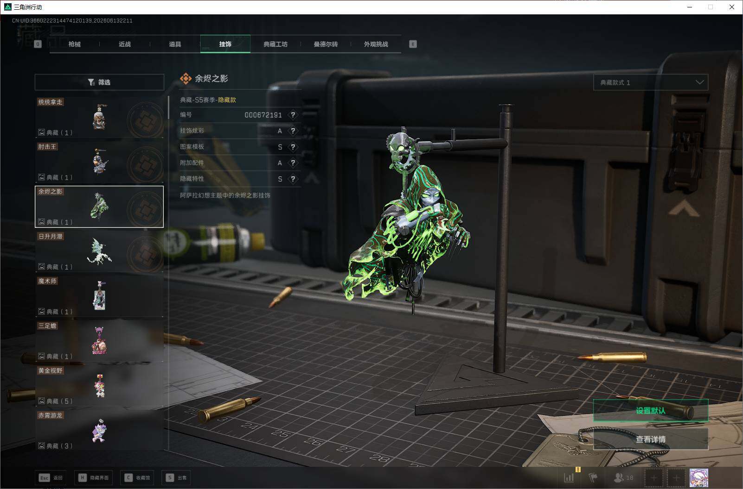743x489 pixels.
Task: Click the 设置默认 button
Action: (x=651, y=411)
